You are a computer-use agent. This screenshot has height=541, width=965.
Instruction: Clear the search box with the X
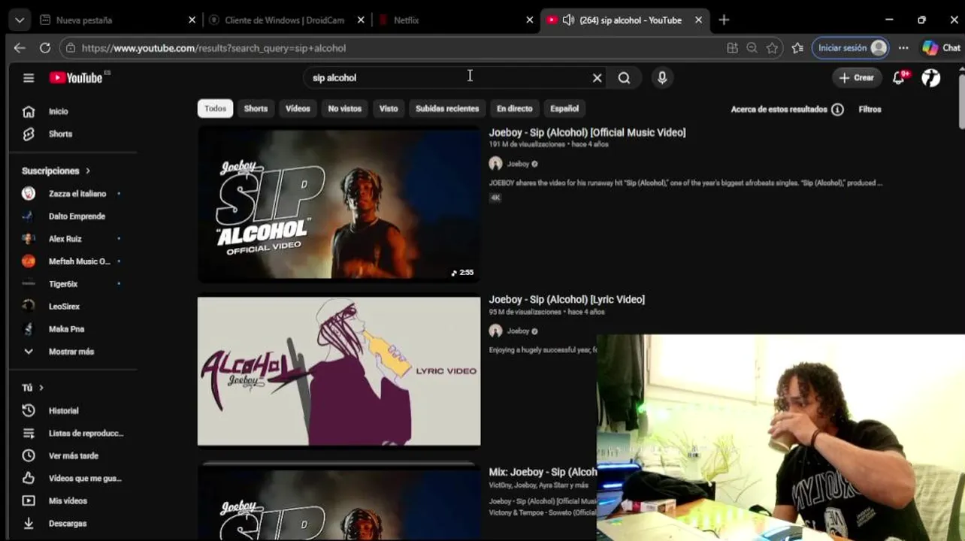(597, 77)
